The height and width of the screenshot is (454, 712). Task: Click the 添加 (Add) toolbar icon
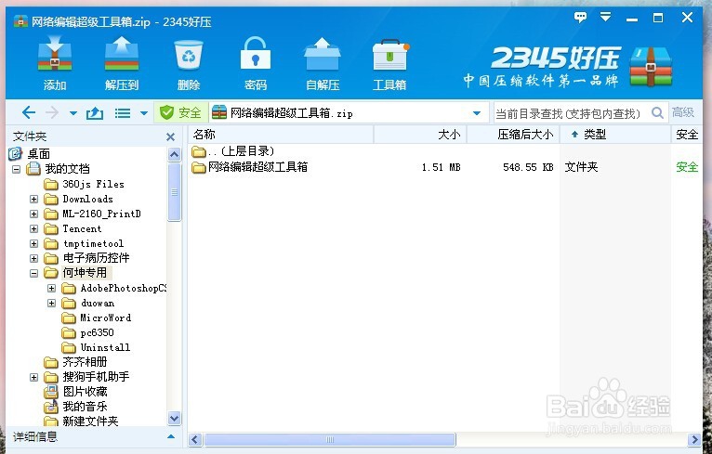[x=55, y=63]
